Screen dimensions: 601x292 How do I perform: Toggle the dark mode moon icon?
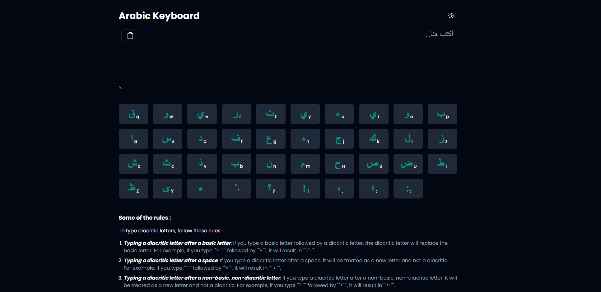coord(450,16)
